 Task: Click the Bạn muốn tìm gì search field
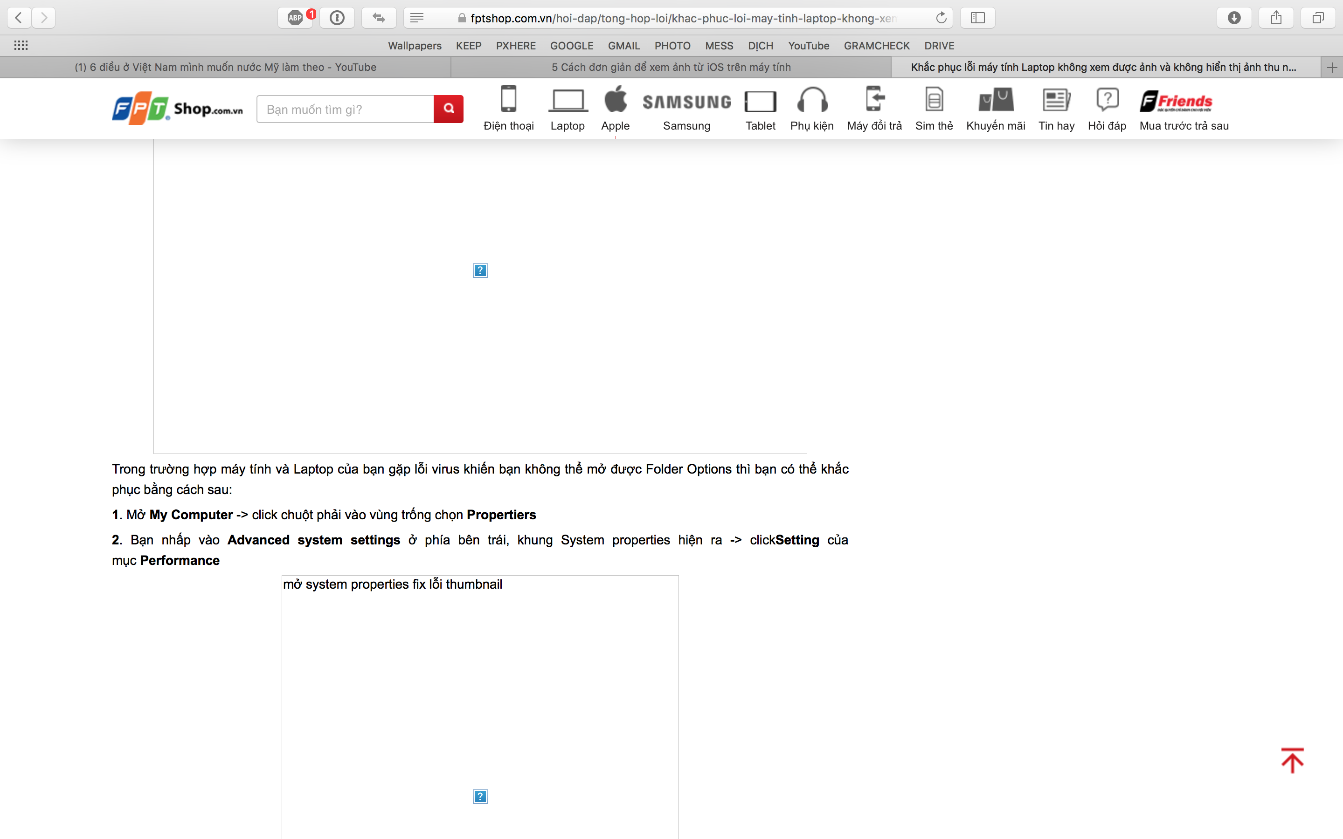[x=345, y=109]
